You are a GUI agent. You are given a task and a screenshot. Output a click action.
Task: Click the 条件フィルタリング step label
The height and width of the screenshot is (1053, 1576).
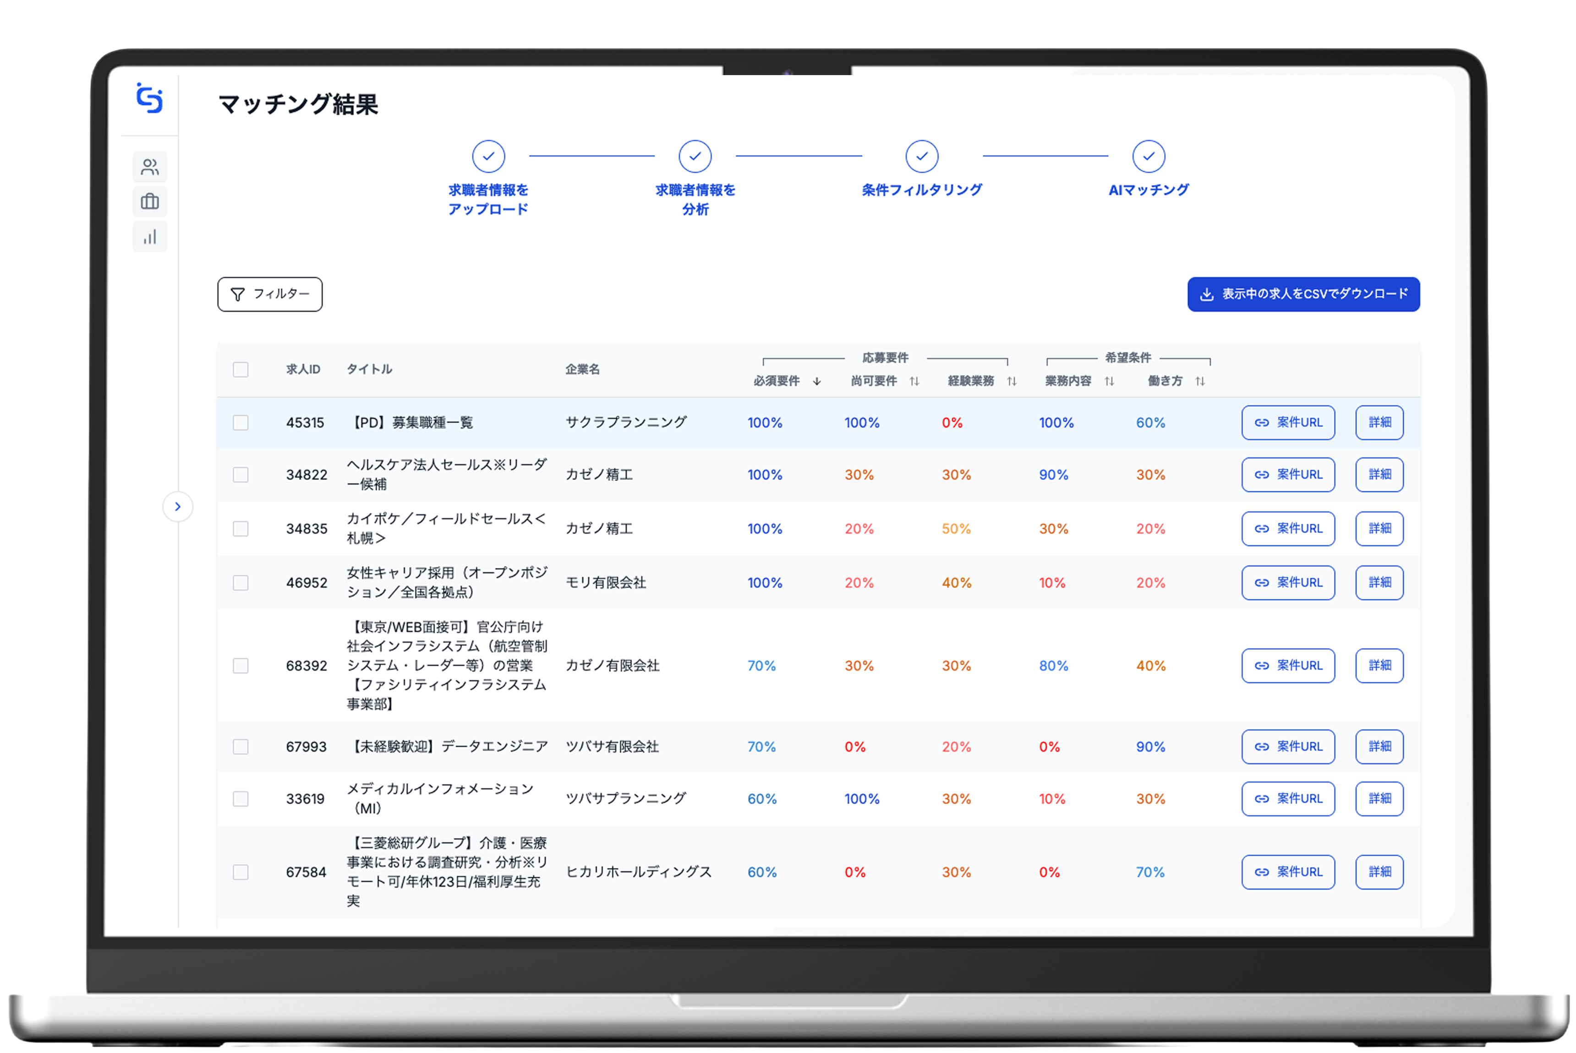tap(921, 190)
